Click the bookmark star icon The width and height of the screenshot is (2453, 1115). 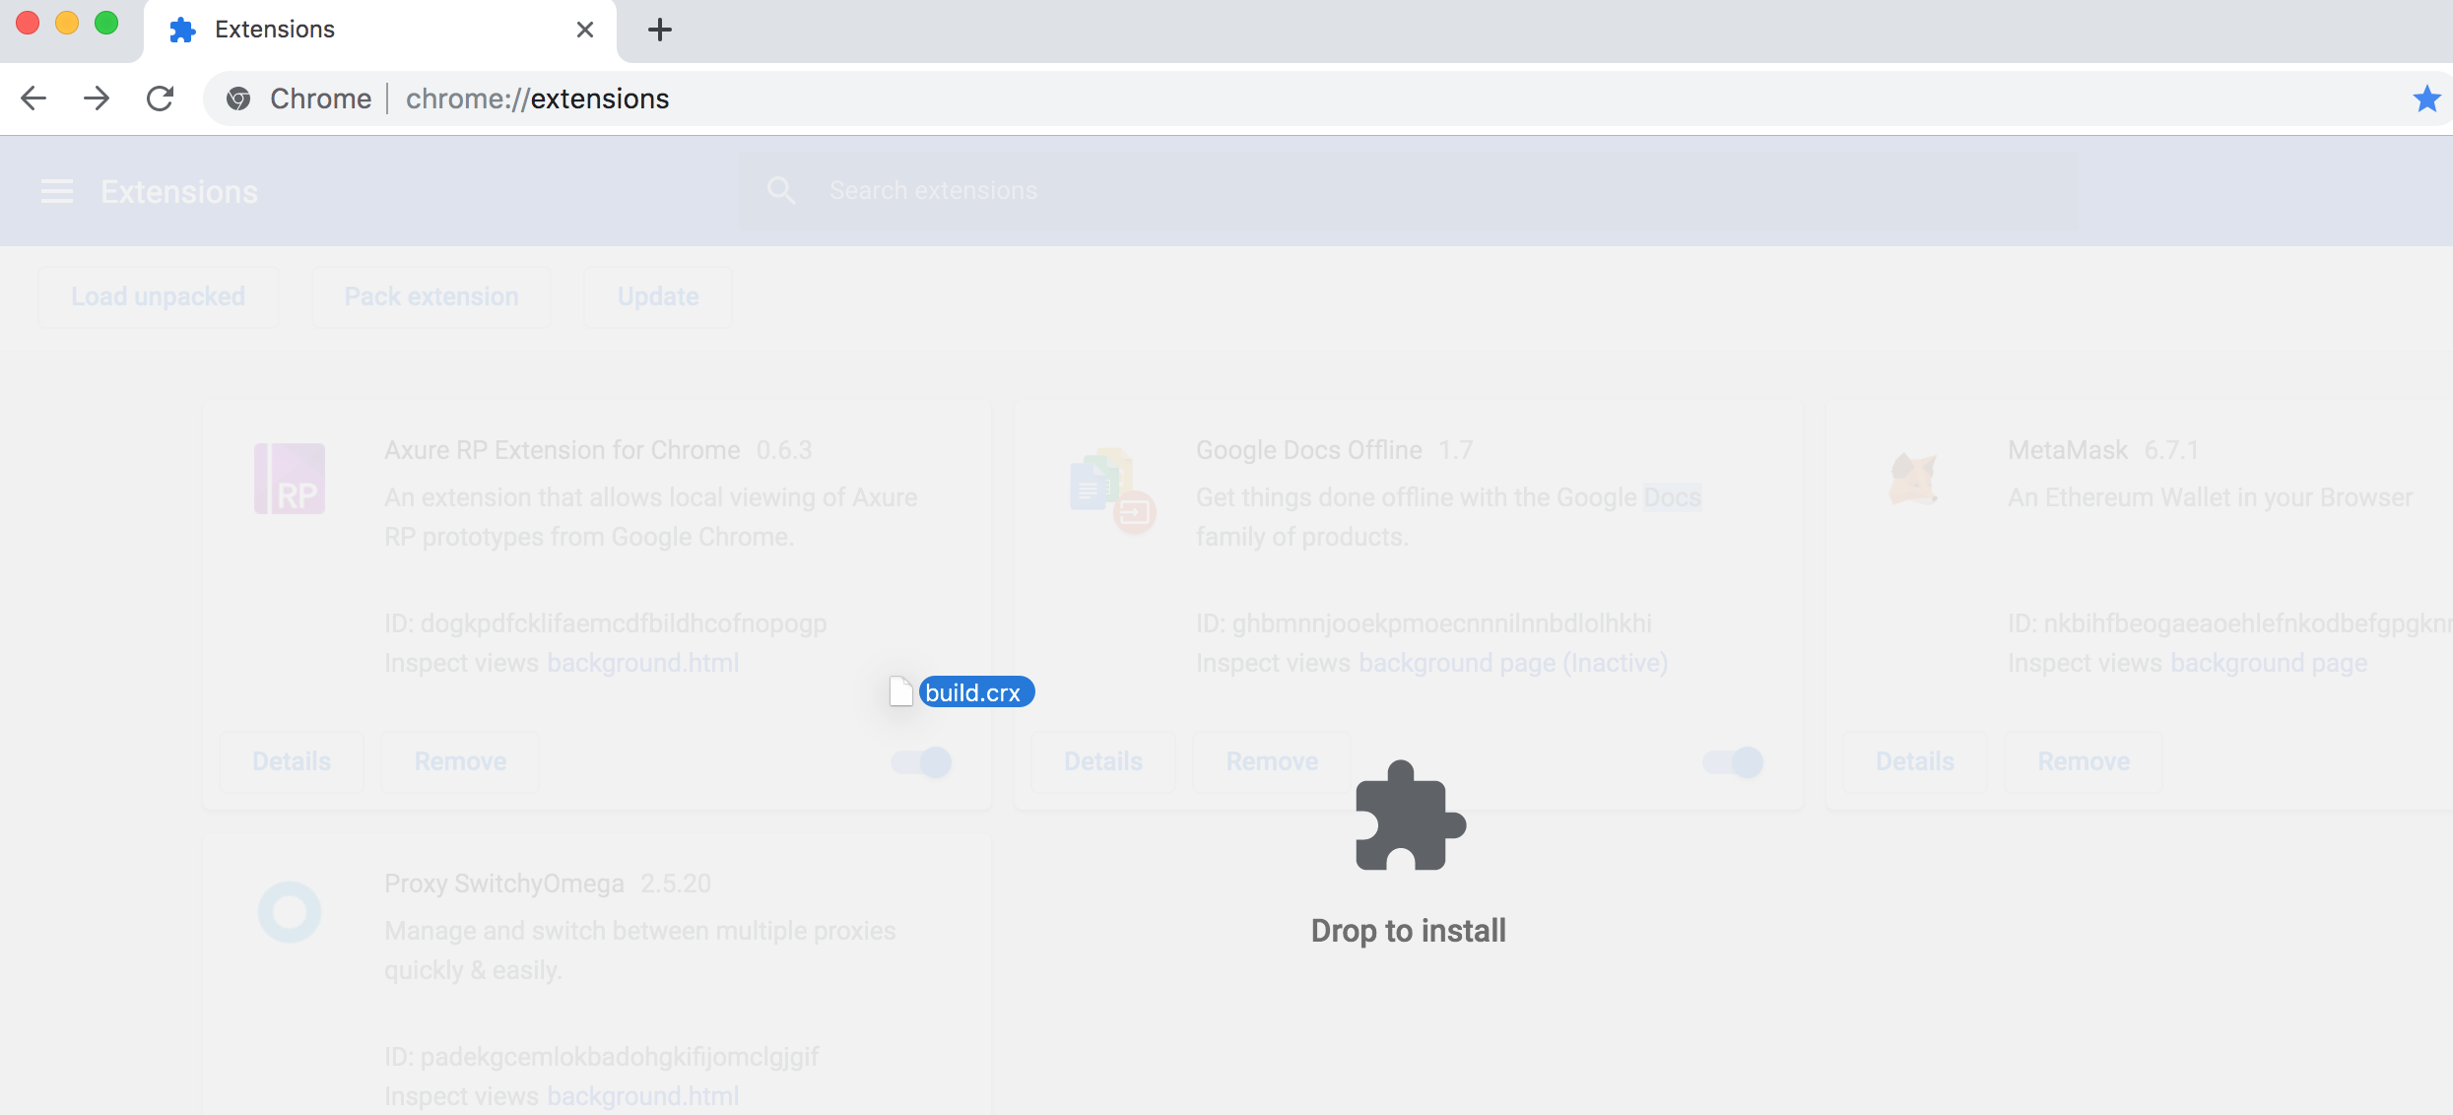click(x=2426, y=98)
